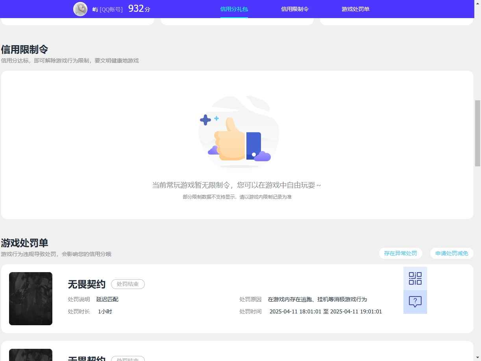Click the 当前常玩游戏暂无限制令 message text
The image size is (481, 361).
(x=237, y=185)
